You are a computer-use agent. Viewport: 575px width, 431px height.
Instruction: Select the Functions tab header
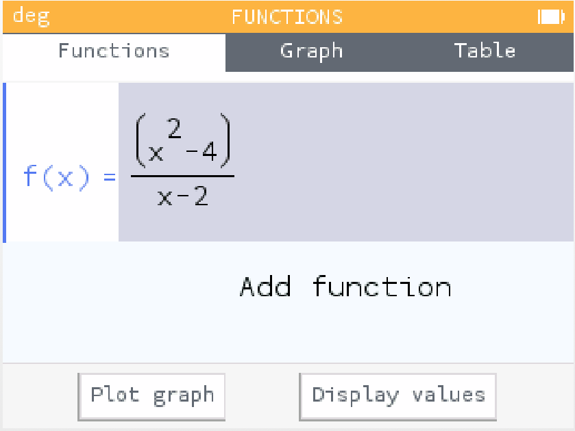point(113,51)
